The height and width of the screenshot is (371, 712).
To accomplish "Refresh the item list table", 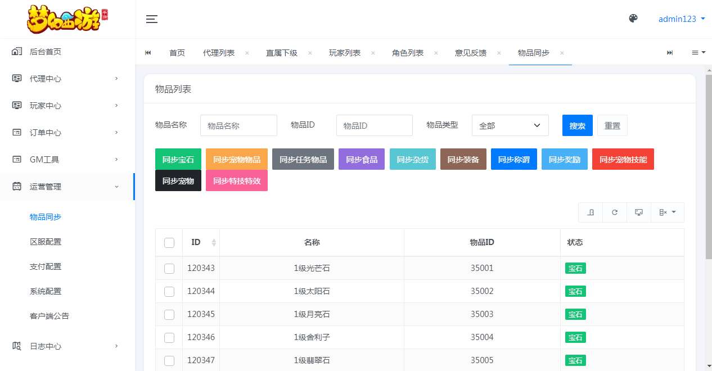I will coord(615,212).
